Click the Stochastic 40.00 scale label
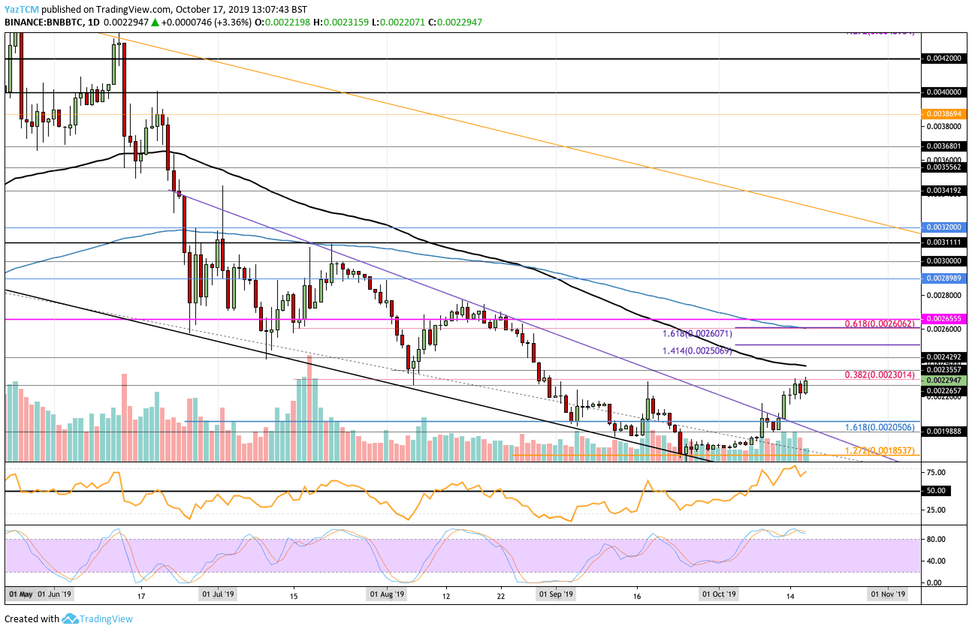Screen dimensions: 972x632 pyautogui.click(x=936, y=561)
